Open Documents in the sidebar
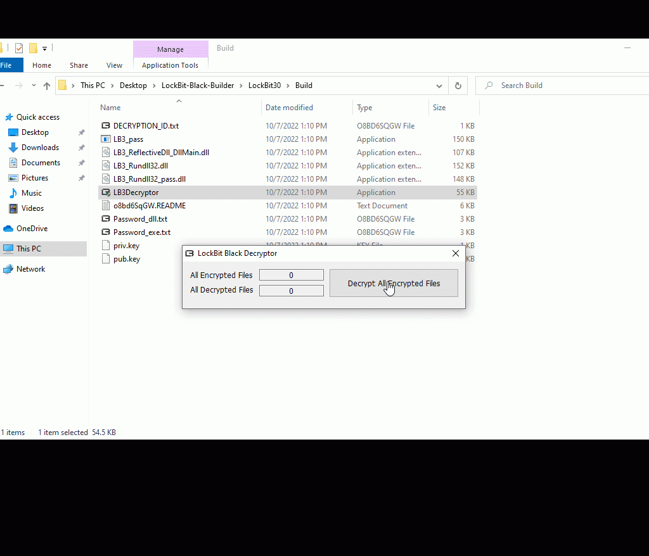 coord(41,163)
